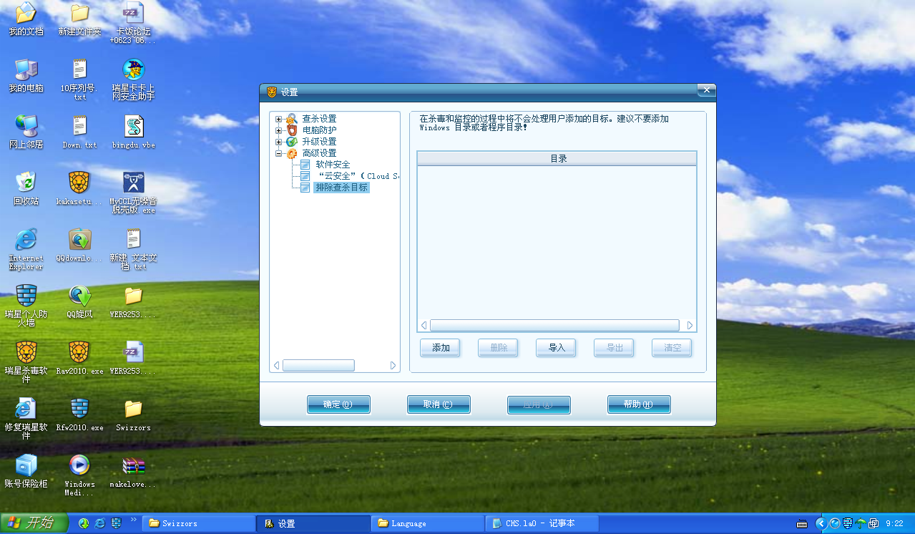The width and height of the screenshot is (915, 534).
Task: Select 新建 文本文档.txt icon
Action: click(x=133, y=249)
